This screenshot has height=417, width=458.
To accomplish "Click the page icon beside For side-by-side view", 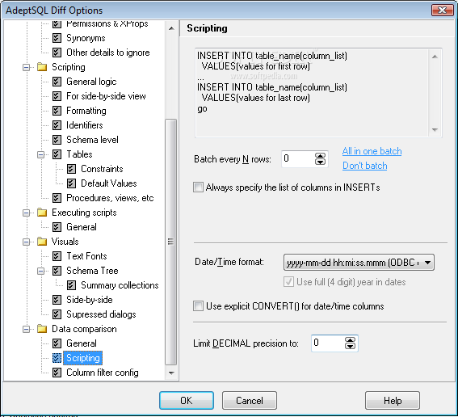I will pyautogui.click(x=57, y=96).
